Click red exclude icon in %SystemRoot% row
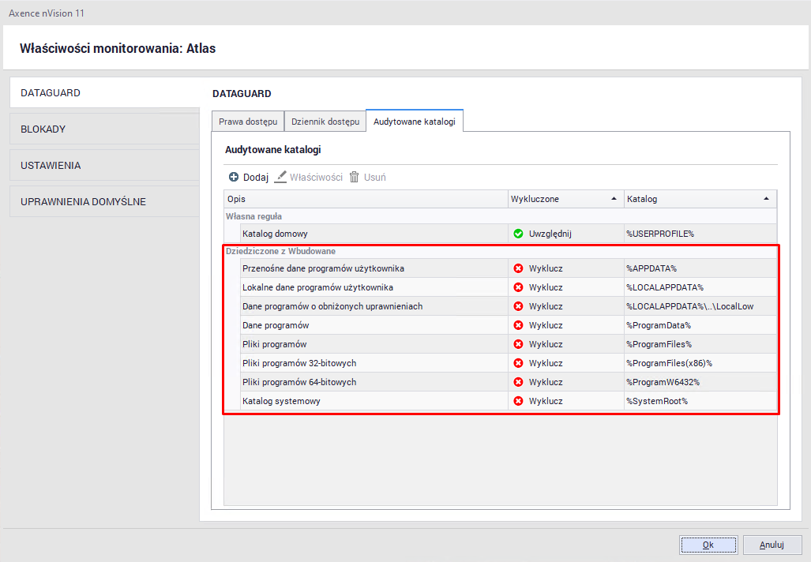 click(518, 401)
